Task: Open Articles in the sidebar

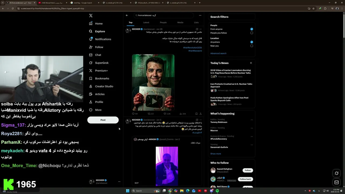Action: coord(96,94)
